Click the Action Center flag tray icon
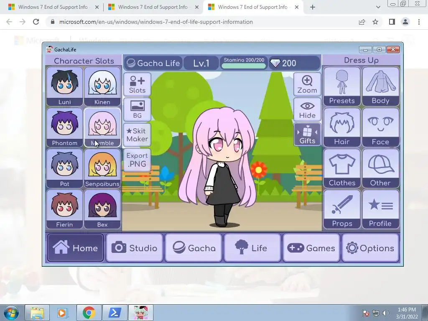Viewport: 428px width, 321px height. pyautogui.click(x=366, y=313)
